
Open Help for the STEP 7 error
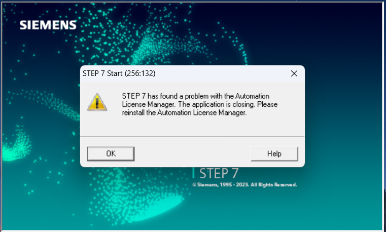tap(274, 154)
